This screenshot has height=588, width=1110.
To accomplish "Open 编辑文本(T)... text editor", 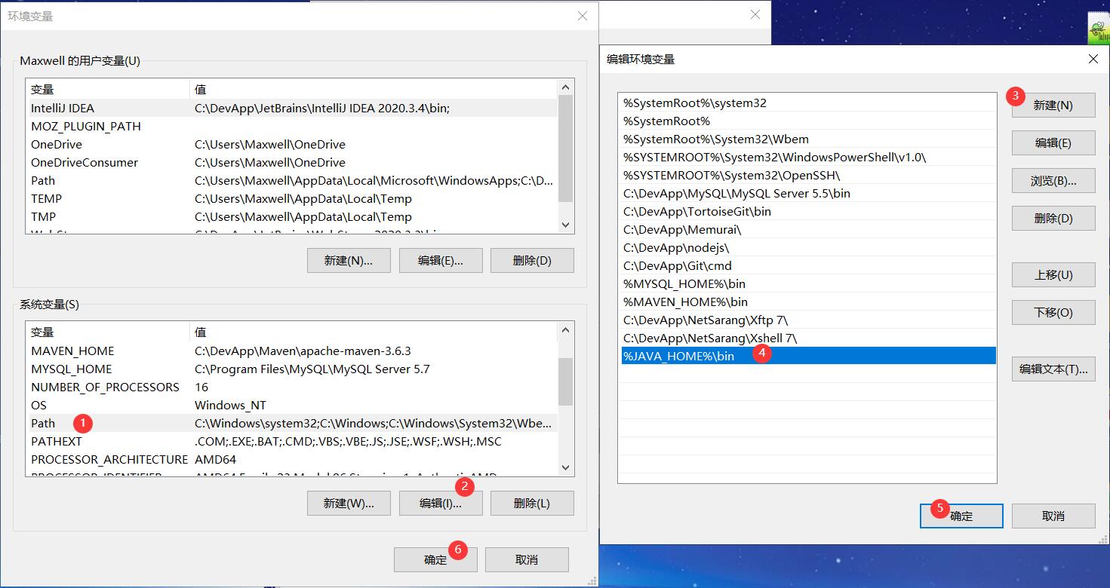I will [x=1053, y=369].
